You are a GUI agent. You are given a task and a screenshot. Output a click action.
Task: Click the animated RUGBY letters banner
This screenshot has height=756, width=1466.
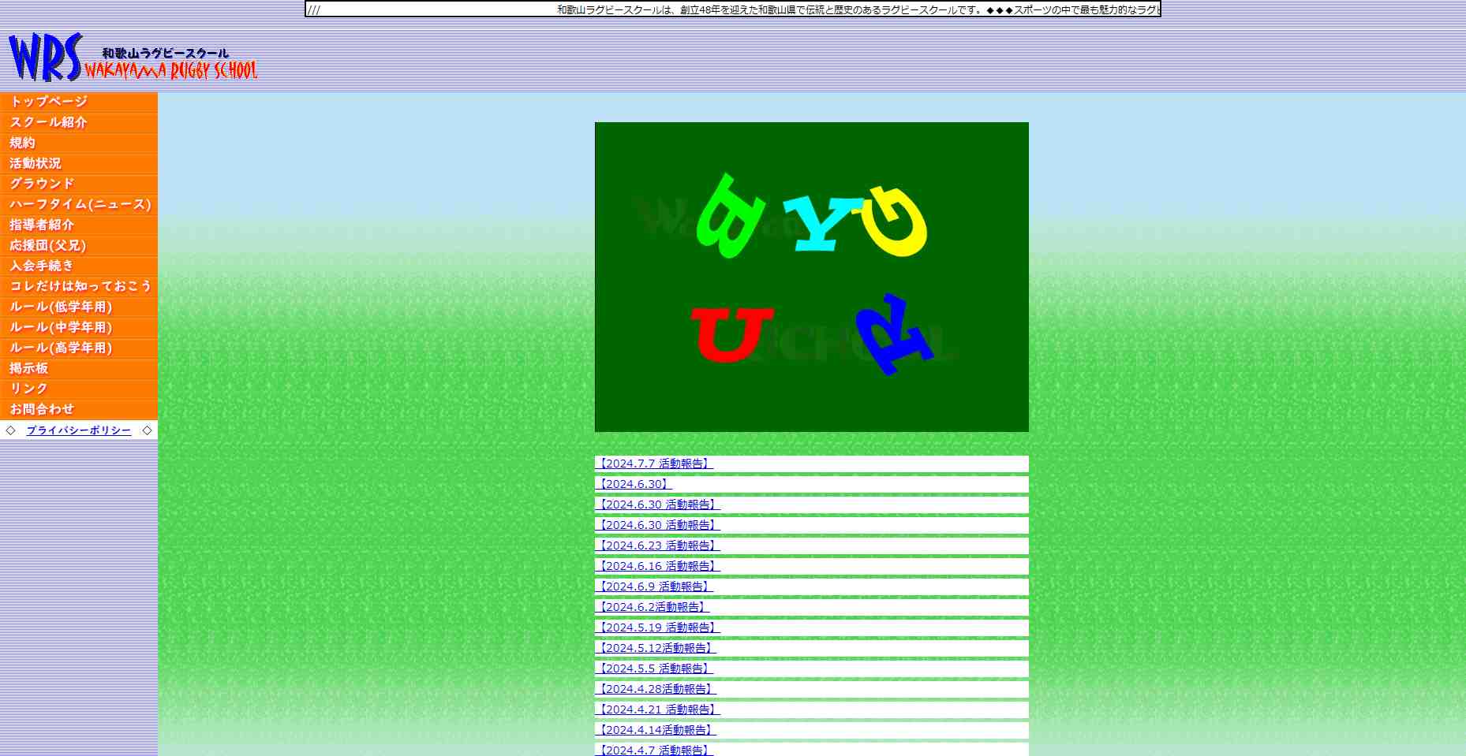coord(811,277)
